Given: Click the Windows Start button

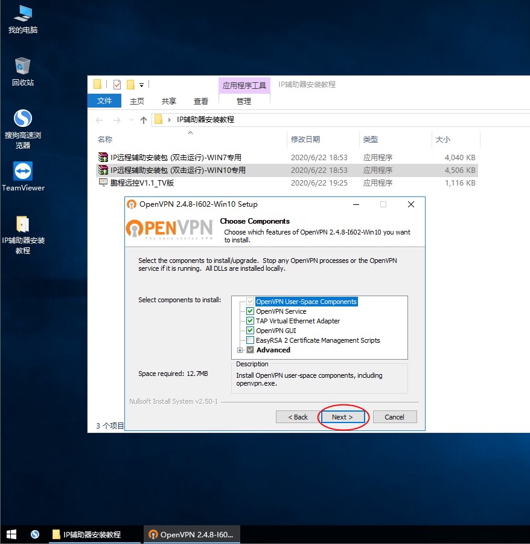Looking at the screenshot, I should 11,534.
